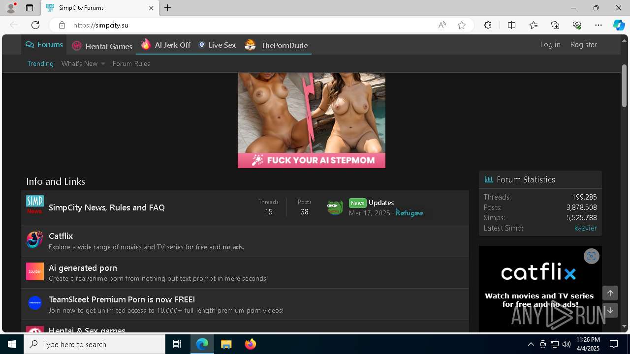This screenshot has width=630, height=354.
Task: Open TeamSkeet Premium Porn link
Action: (122, 299)
